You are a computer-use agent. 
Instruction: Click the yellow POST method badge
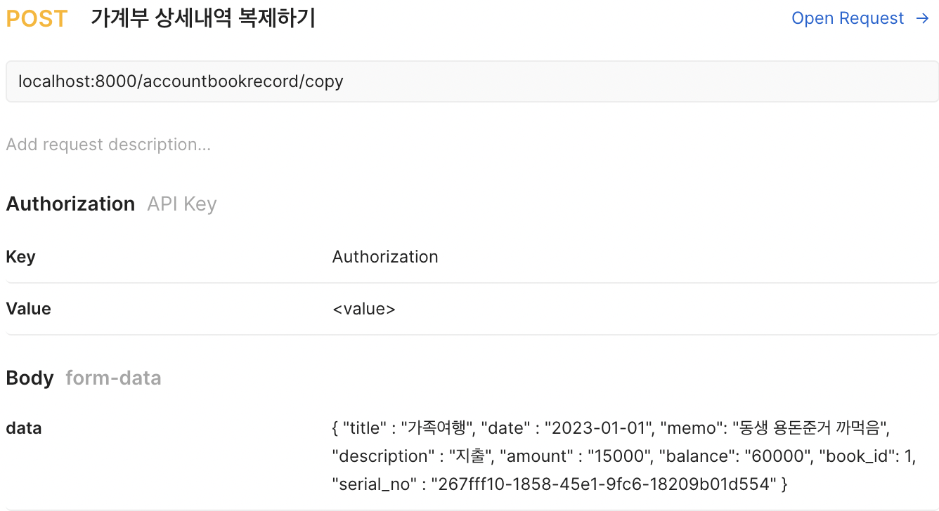click(36, 18)
